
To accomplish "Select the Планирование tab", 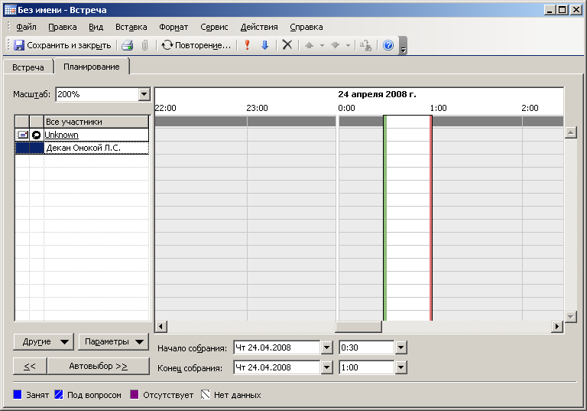I will click(x=92, y=67).
